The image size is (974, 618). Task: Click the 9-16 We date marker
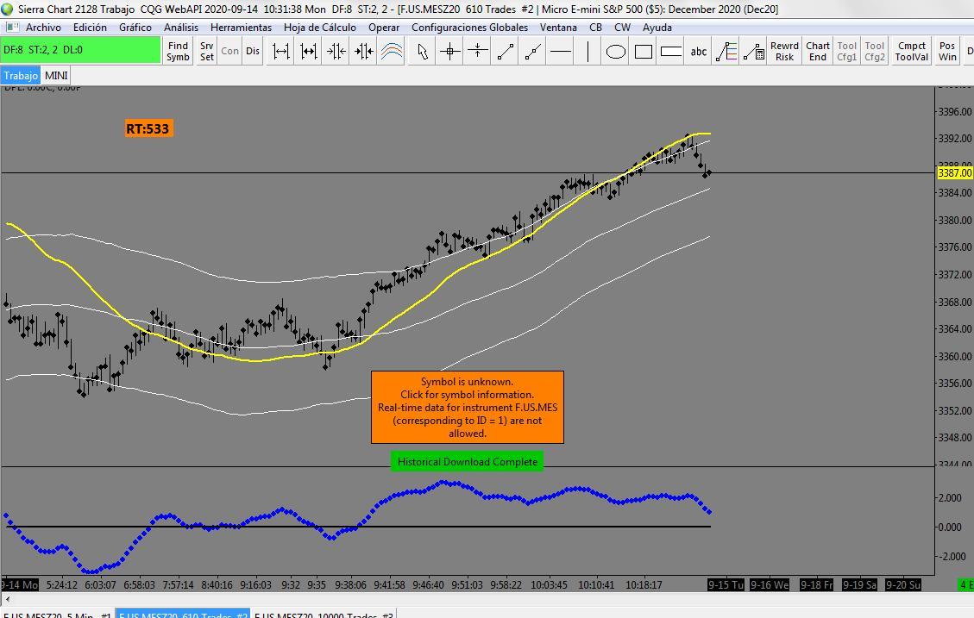(770, 584)
